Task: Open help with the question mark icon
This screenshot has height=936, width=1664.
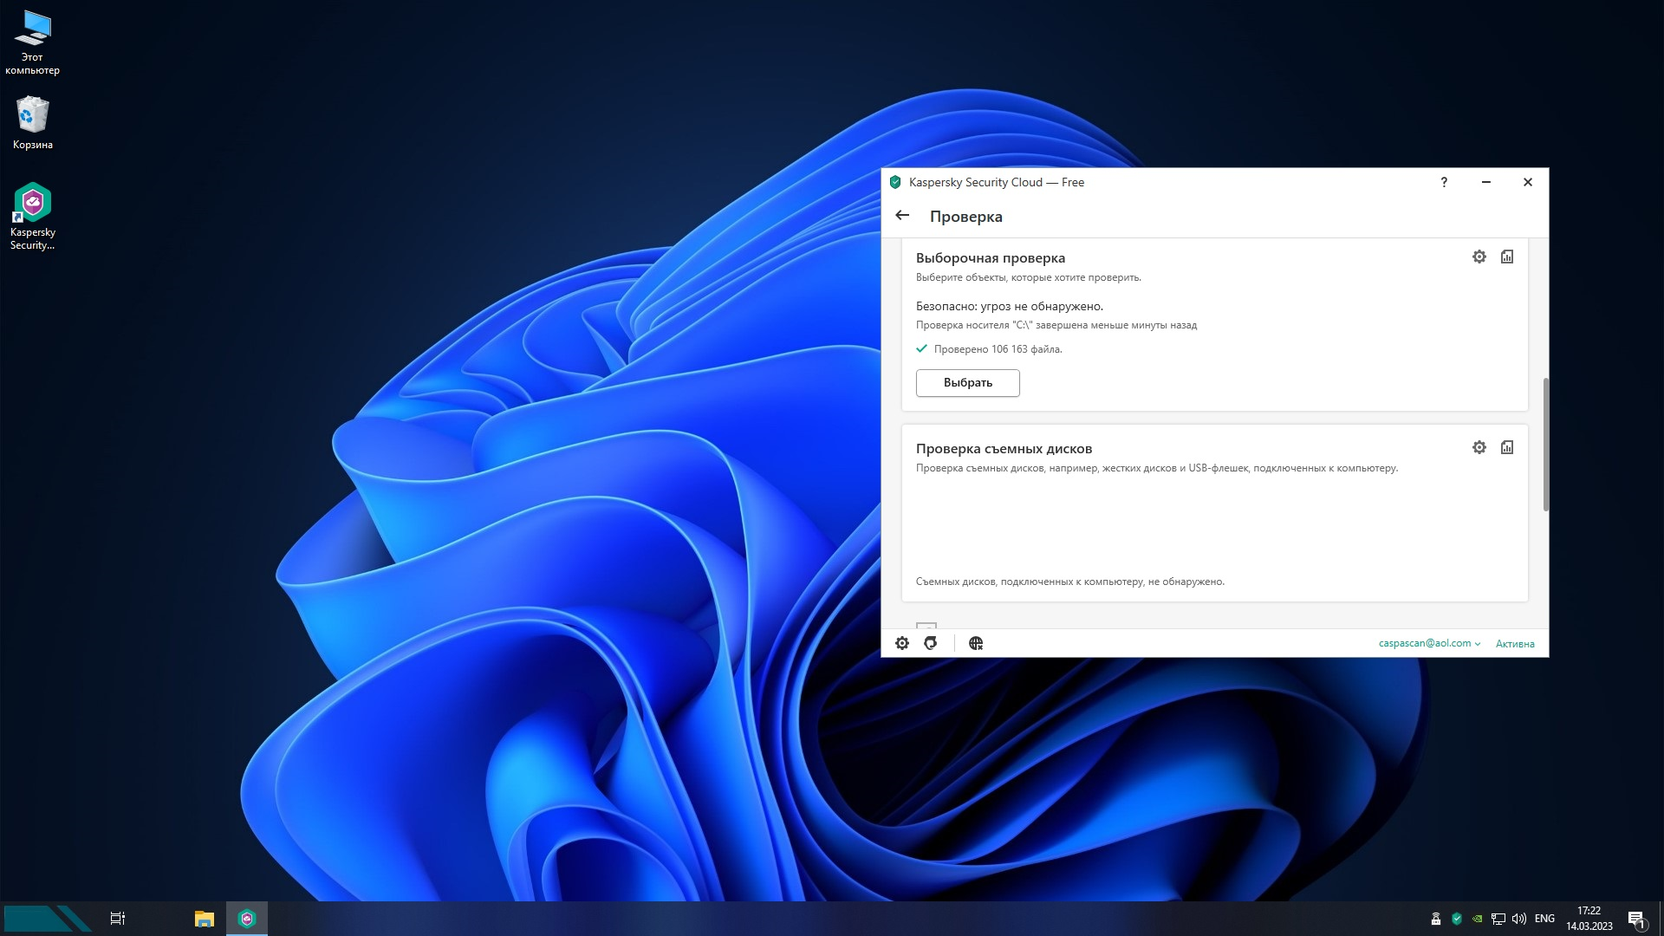Action: click(1444, 182)
